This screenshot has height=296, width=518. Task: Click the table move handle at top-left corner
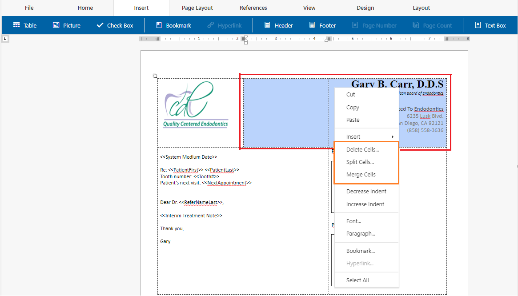coord(155,76)
